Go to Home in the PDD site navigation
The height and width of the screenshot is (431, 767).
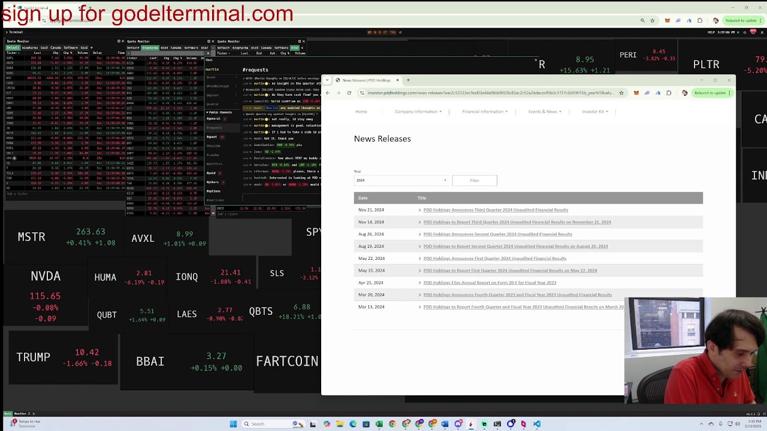[361, 111]
